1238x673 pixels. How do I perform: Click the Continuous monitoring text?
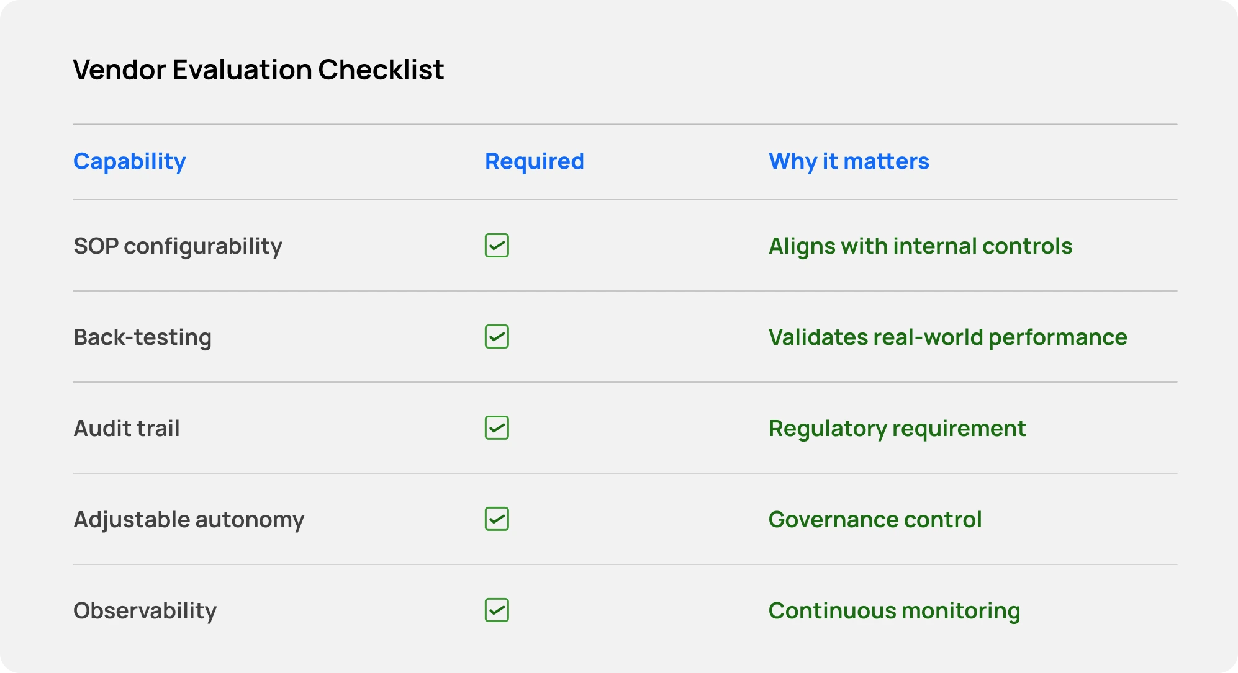894,611
